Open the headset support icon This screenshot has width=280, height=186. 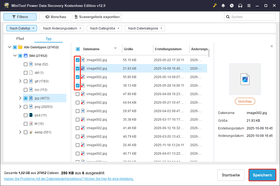(240, 6)
